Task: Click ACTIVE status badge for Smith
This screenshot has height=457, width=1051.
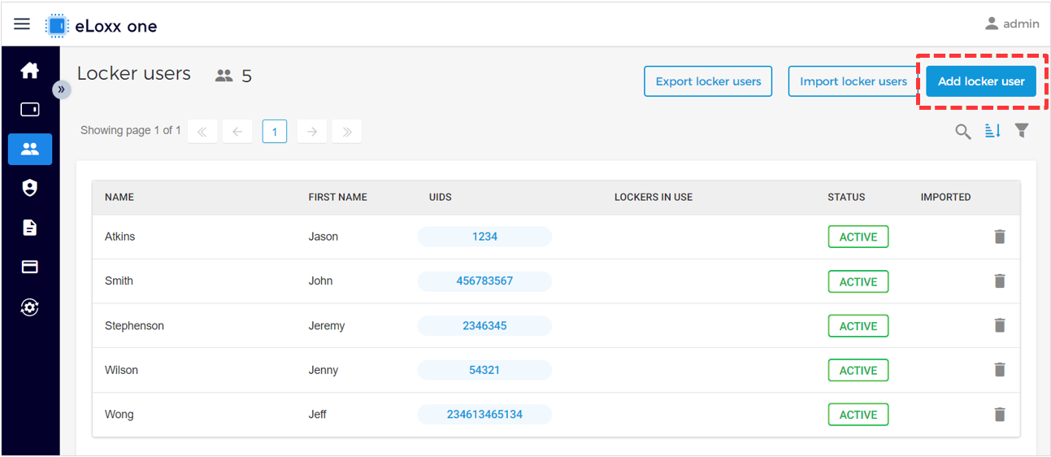Action: pos(858,281)
